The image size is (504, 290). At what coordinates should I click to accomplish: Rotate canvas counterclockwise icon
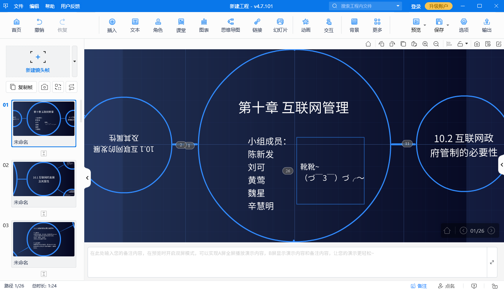click(381, 44)
